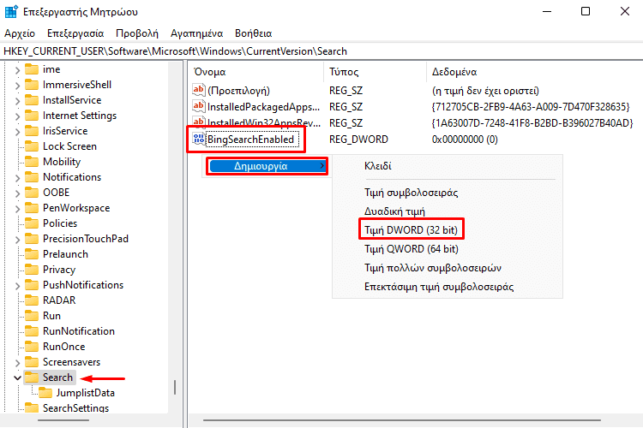Create a Τιμή QWORD (64 bit)
The image size is (643, 428).
[x=412, y=249]
